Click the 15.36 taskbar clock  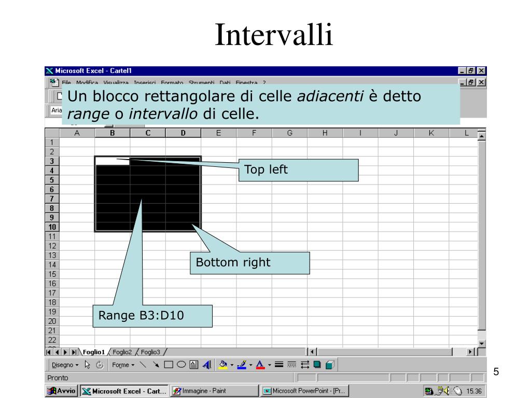(474, 391)
